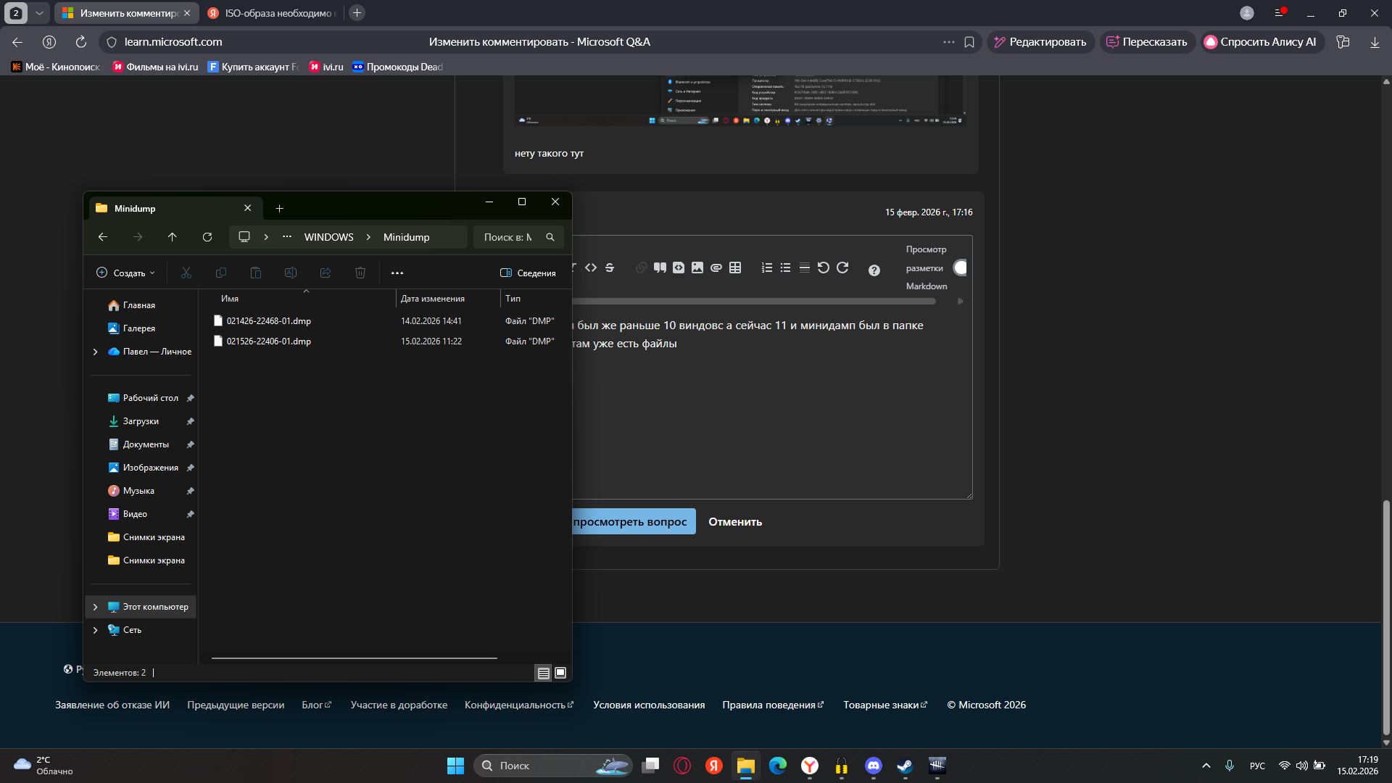Undo the last edit in comment editor
The width and height of the screenshot is (1392, 783).
(x=824, y=268)
